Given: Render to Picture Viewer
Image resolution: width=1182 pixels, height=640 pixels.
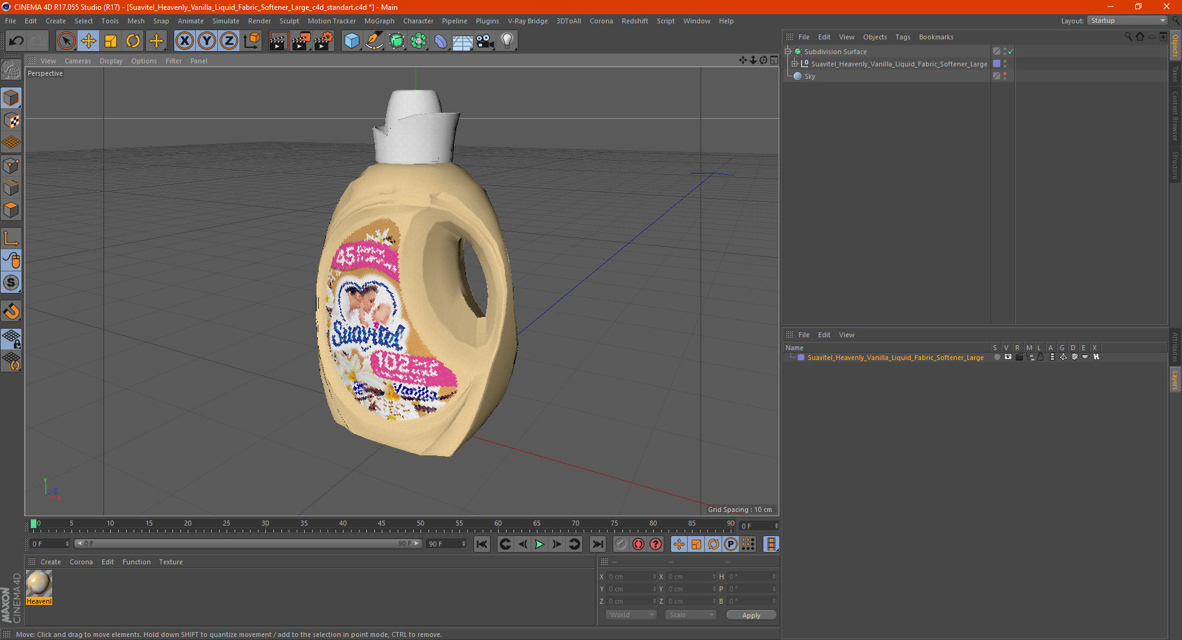Looking at the screenshot, I should tap(301, 41).
